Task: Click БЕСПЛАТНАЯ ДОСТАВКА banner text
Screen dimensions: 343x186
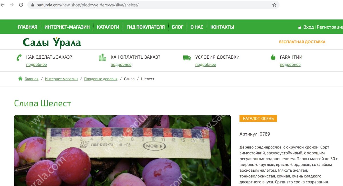Action: [x=302, y=42]
